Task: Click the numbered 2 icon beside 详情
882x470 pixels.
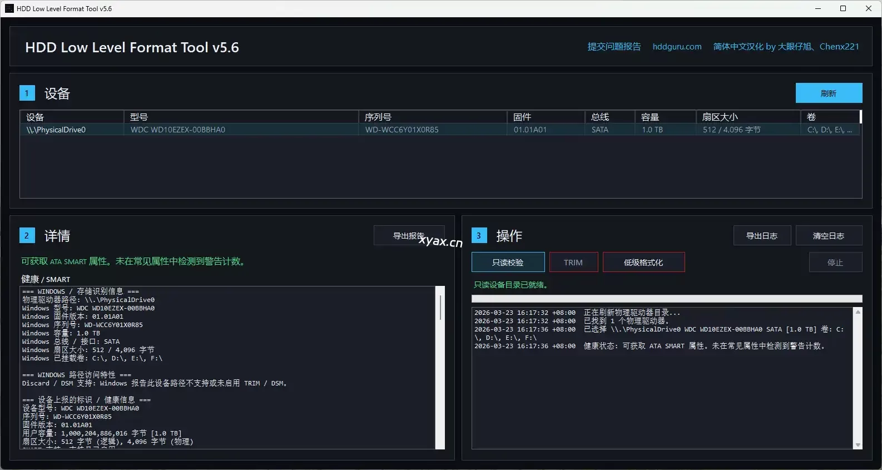Action: click(27, 235)
